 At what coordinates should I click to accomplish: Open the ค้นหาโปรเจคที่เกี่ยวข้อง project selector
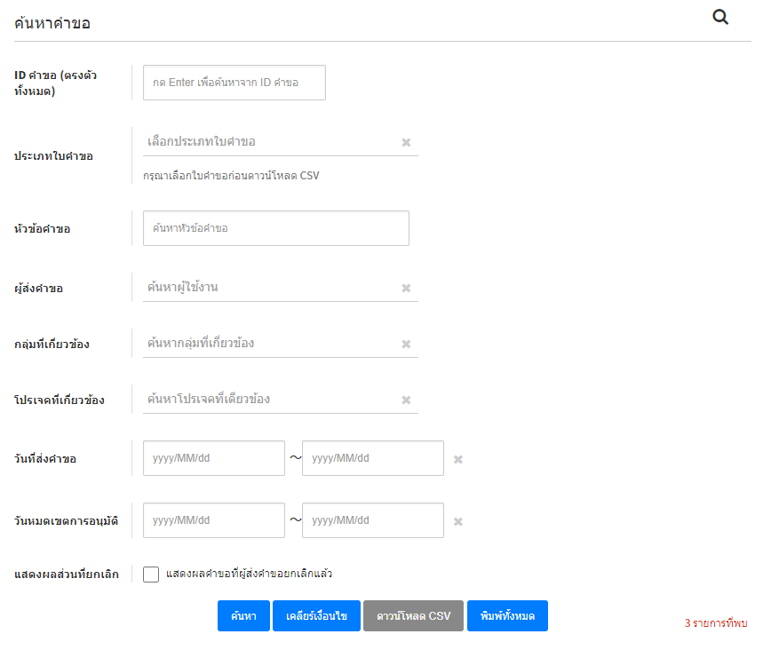point(266,400)
